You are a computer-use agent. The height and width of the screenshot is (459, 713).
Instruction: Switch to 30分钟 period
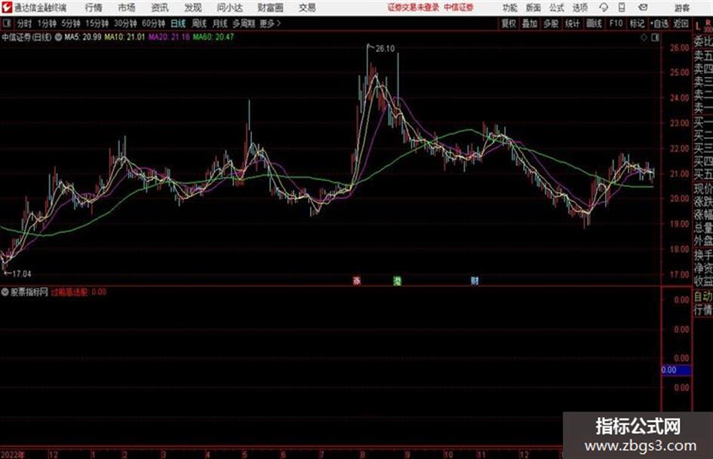pyautogui.click(x=125, y=23)
